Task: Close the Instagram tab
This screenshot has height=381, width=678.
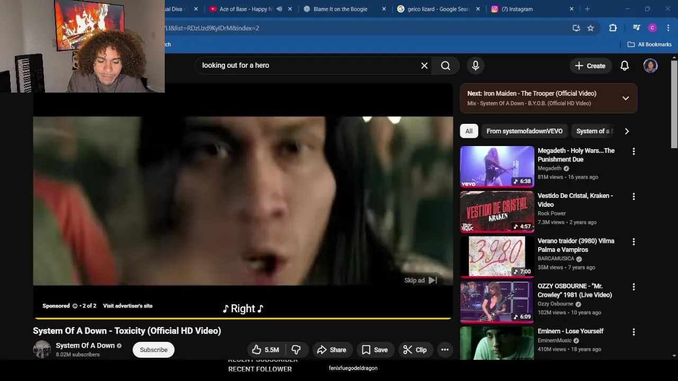Action: point(572,9)
